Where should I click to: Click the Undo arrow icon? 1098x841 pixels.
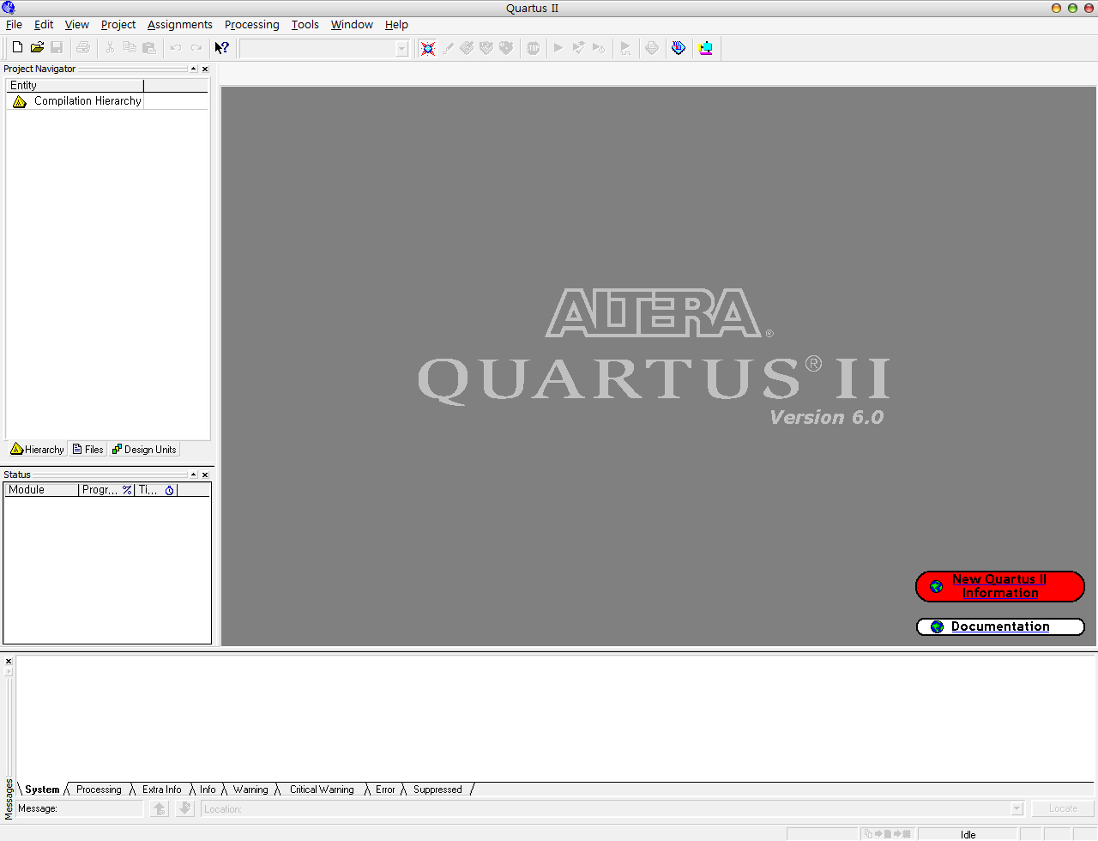(x=176, y=48)
